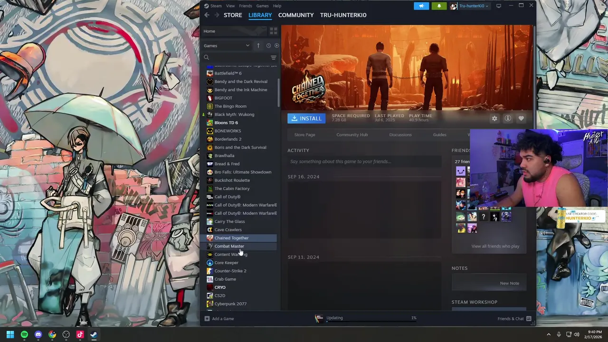The height and width of the screenshot is (342, 608).
Task: Open the TRU-HUNTERKI0 profile tab
Action: click(343, 15)
